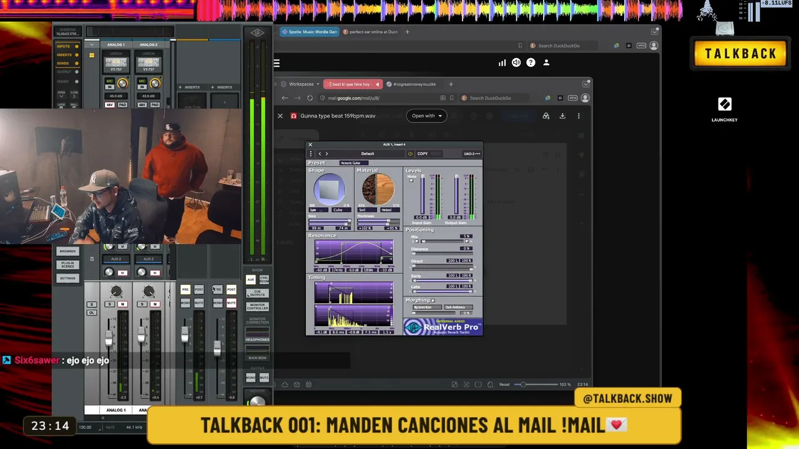Reload the mail.google.com page
The image size is (799, 449).
[x=310, y=98]
